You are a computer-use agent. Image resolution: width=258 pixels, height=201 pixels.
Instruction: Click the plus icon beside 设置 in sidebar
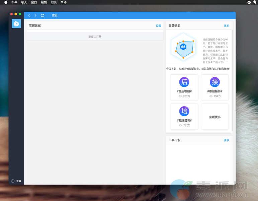click(13, 181)
